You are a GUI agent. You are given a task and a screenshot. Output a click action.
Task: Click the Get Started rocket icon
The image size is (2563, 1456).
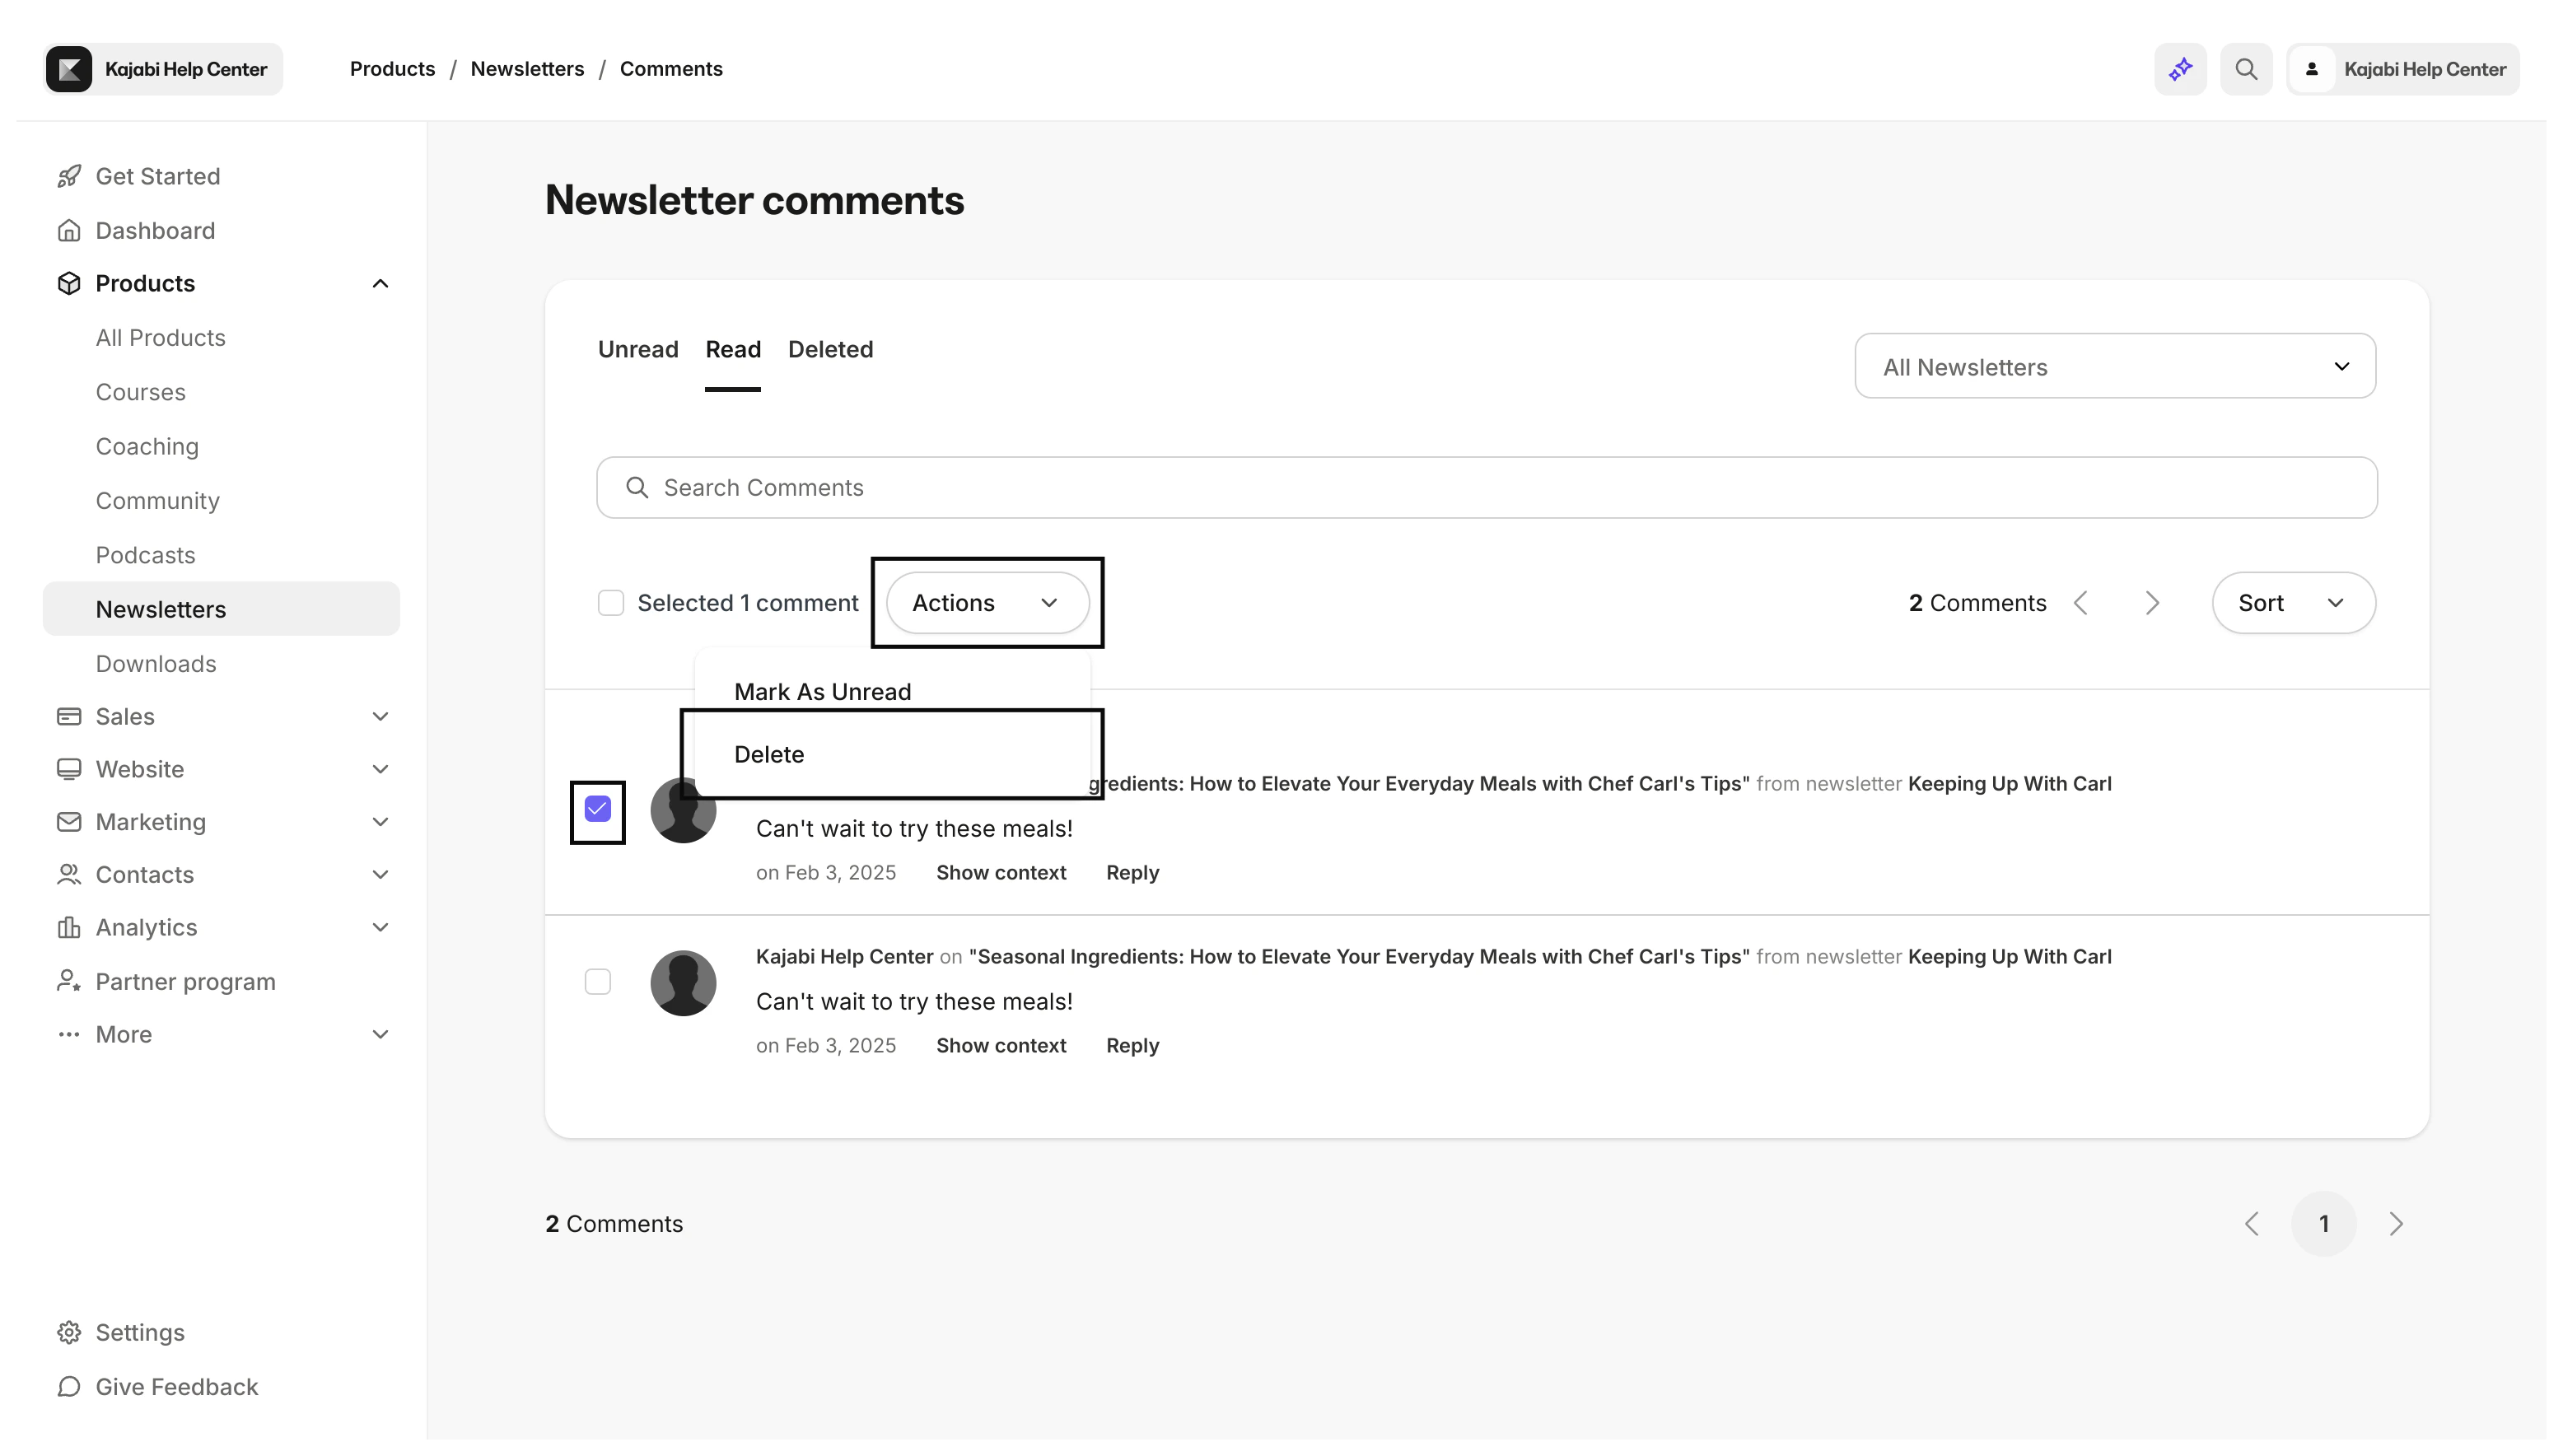click(x=69, y=176)
